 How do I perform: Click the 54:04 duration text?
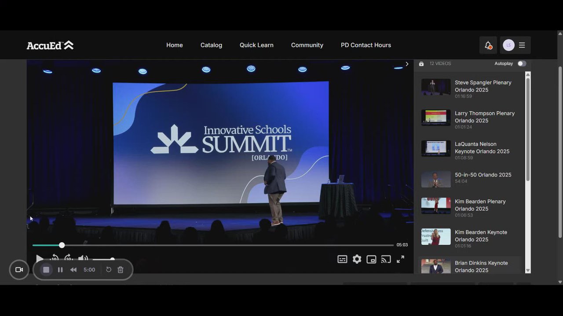point(461,181)
